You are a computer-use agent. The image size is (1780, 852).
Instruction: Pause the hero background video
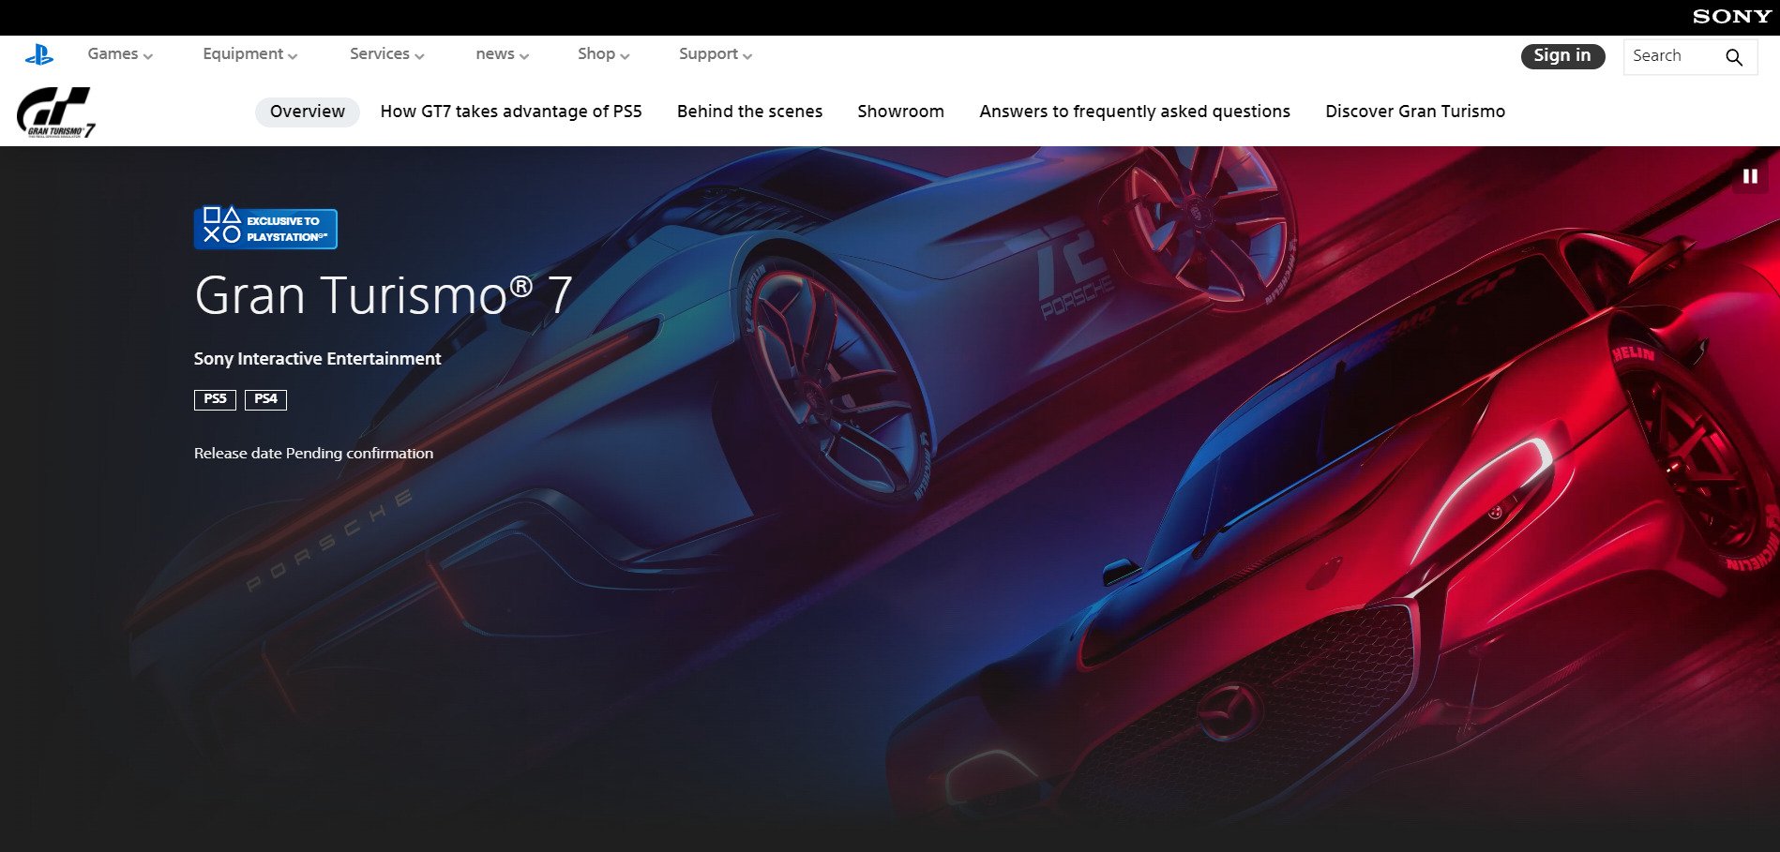[x=1750, y=176]
